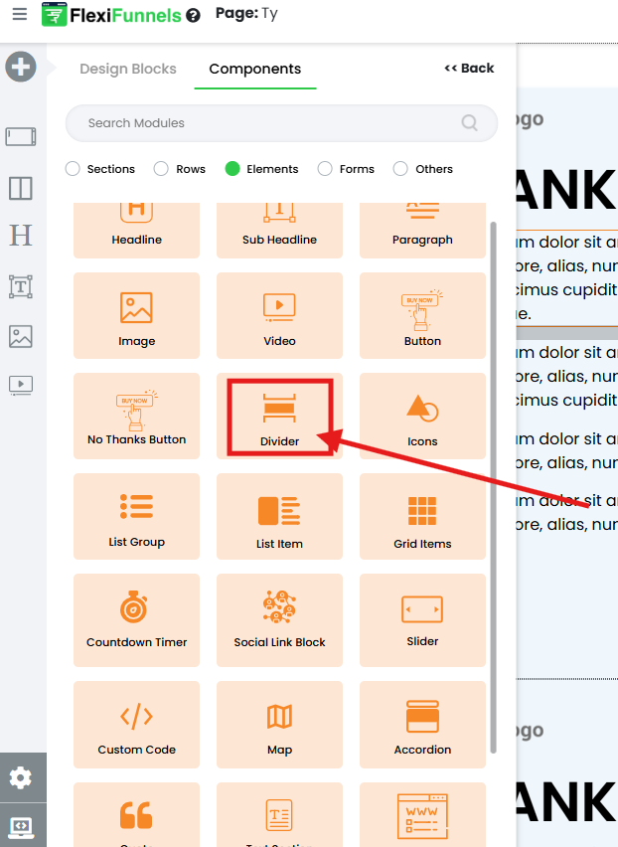618x847 pixels.
Task: Add the Quote element with quotation icon
Action: [136, 814]
